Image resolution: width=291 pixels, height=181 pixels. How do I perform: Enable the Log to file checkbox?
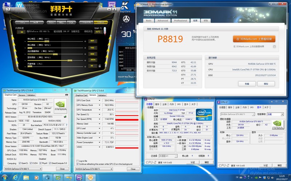click(x=77, y=161)
